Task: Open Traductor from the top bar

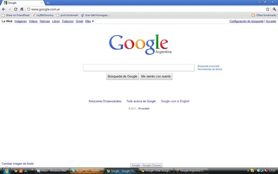Action: click(x=68, y=21)
